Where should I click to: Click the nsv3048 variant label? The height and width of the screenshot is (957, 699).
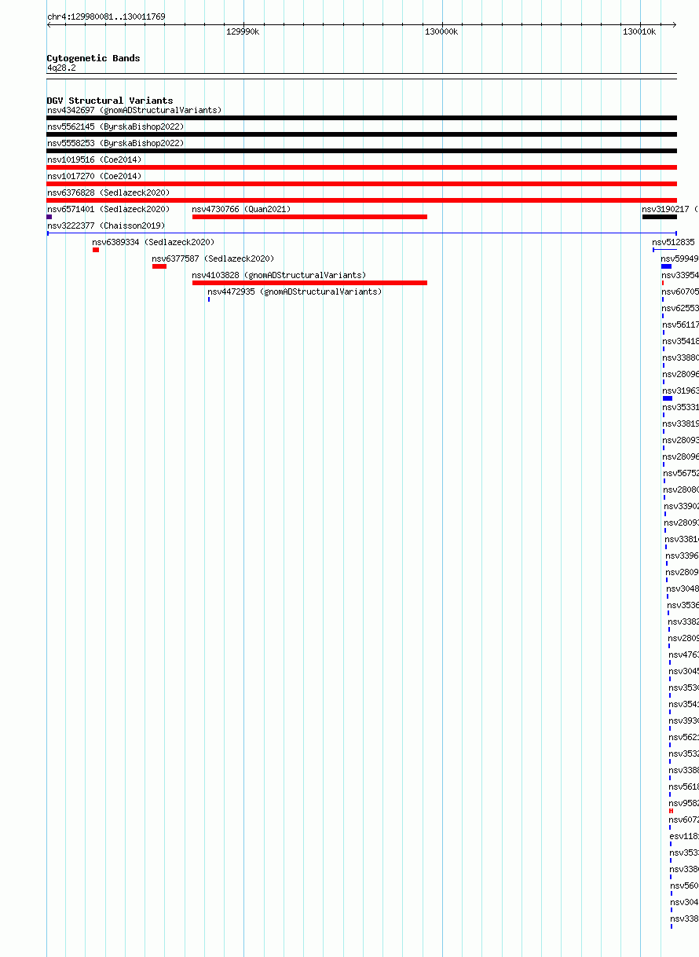(683, 588)
